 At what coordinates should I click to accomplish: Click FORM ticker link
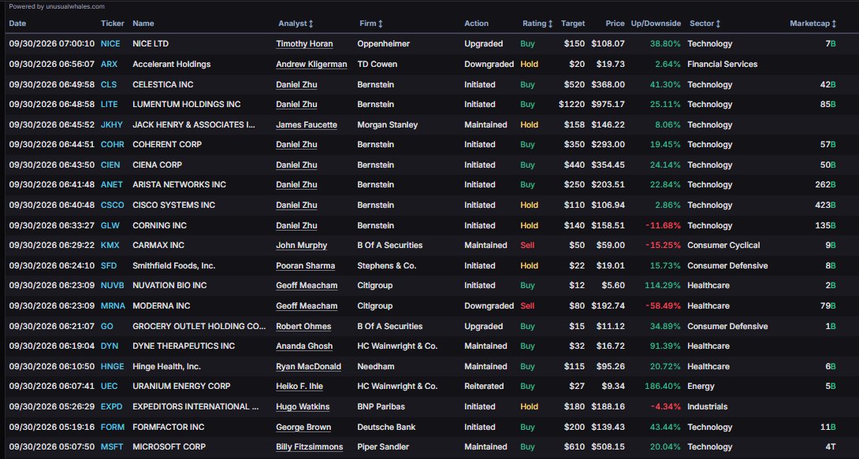click(113, 427)
